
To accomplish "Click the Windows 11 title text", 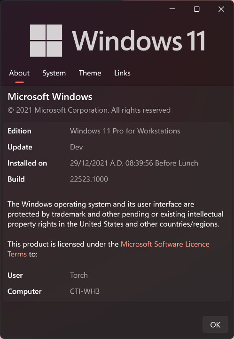I will [x=139, y=41].
